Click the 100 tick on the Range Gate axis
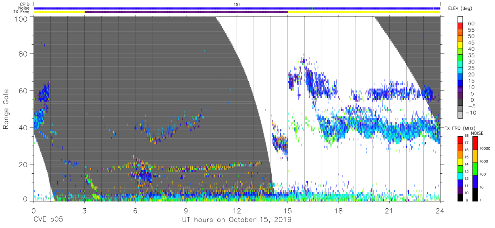The width and height of the screenshot is (495, 228). (22, 19)
